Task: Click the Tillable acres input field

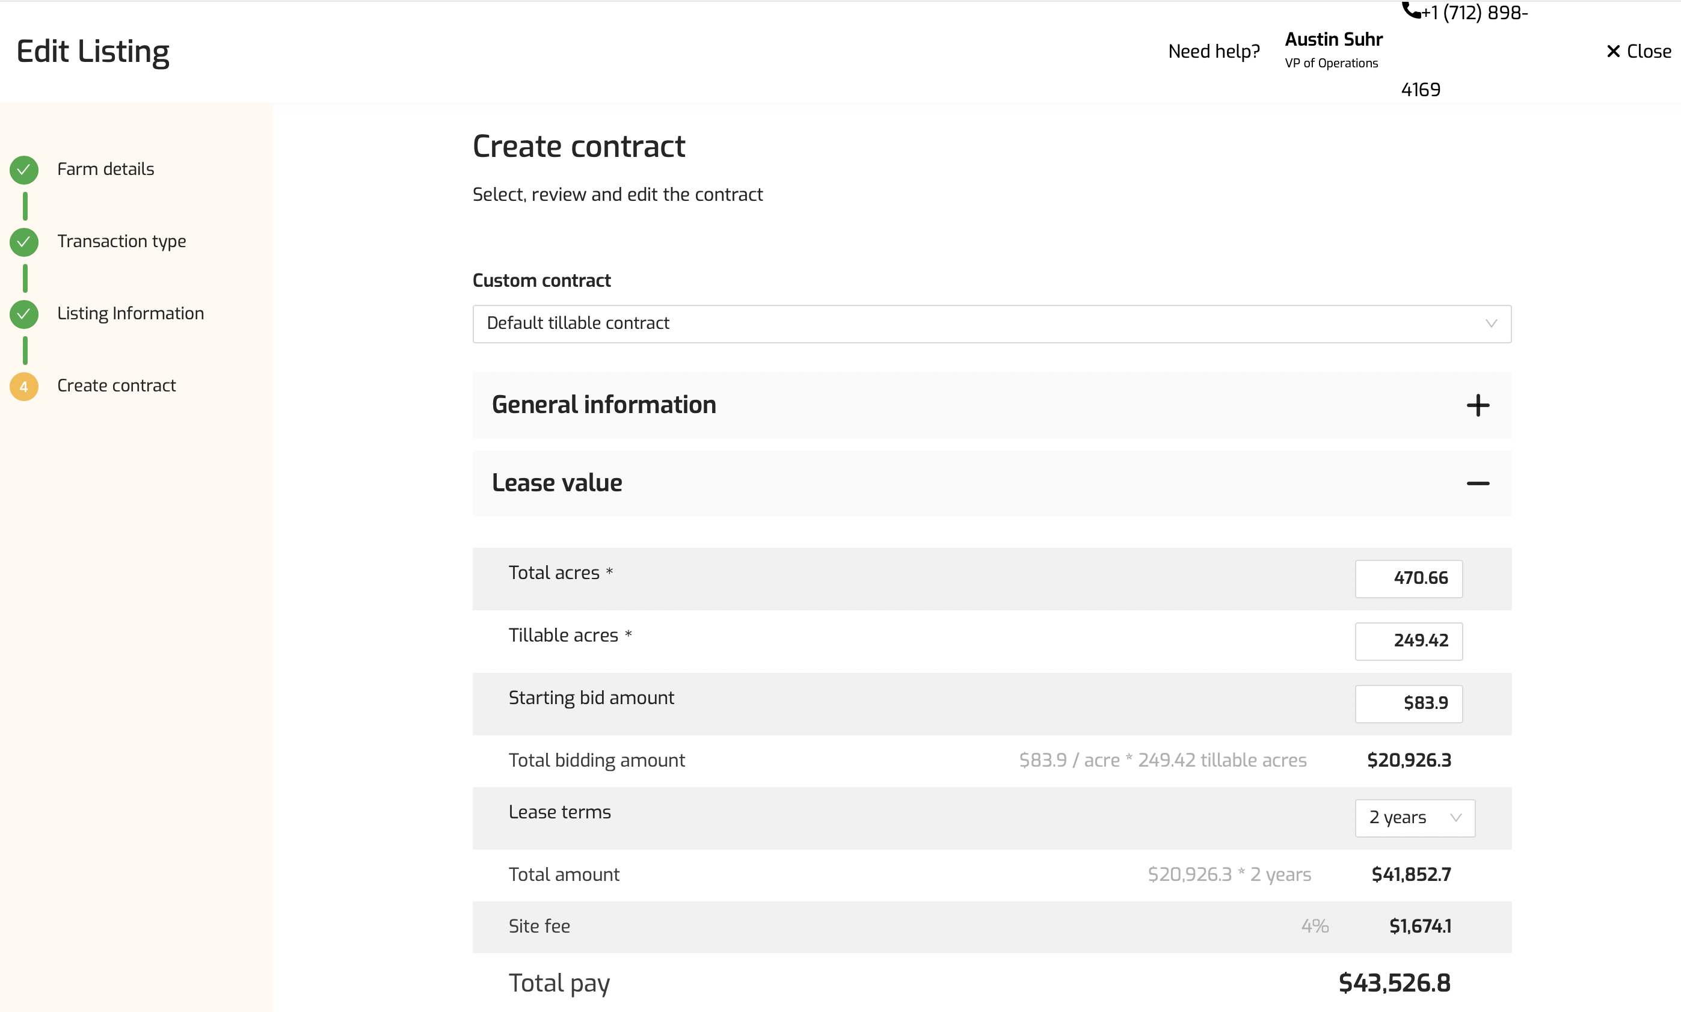Action: click(1408, 641)
